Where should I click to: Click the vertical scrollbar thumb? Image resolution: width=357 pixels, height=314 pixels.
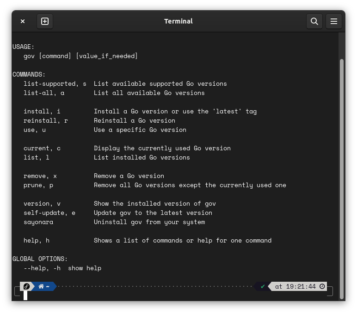[x=342, y=171]
